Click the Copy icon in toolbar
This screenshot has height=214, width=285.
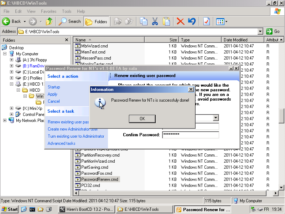pos(144,21)
